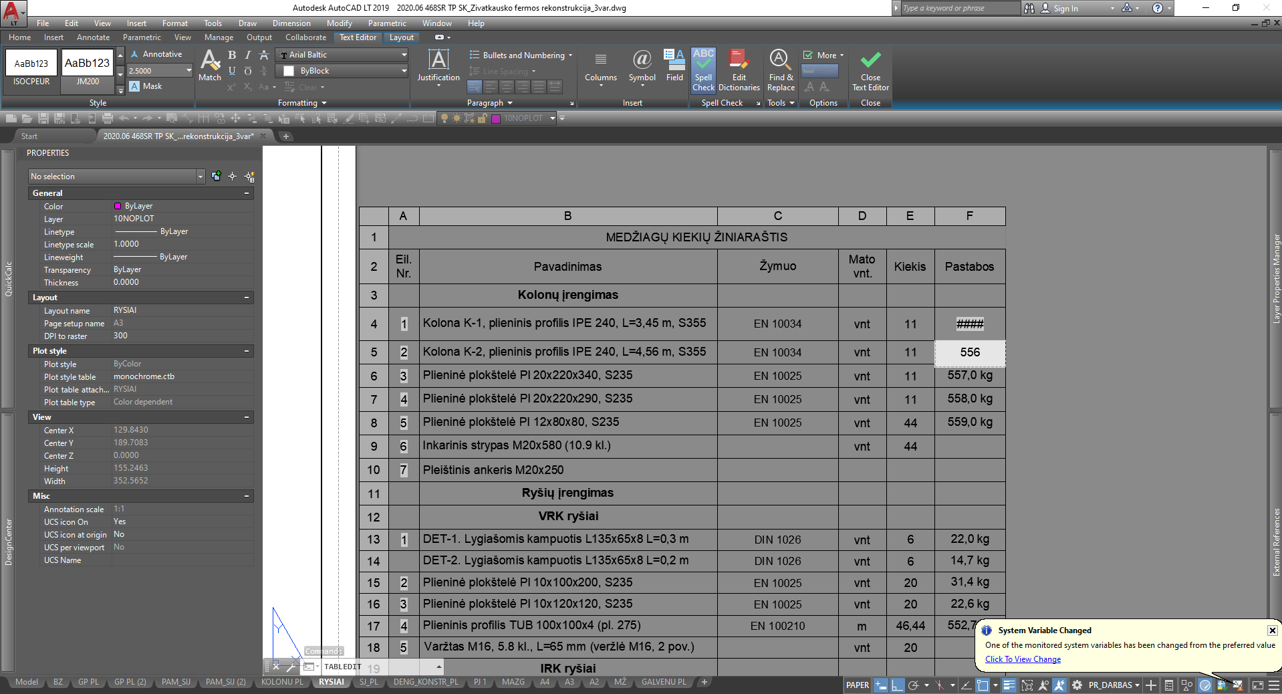Switch to the MAZG layout tab
Image resolution: width=1282 pixels, height=694 pixels.
(x=513, y=682)
